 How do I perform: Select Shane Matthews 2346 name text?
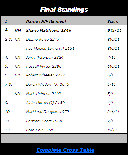(49, 30)
